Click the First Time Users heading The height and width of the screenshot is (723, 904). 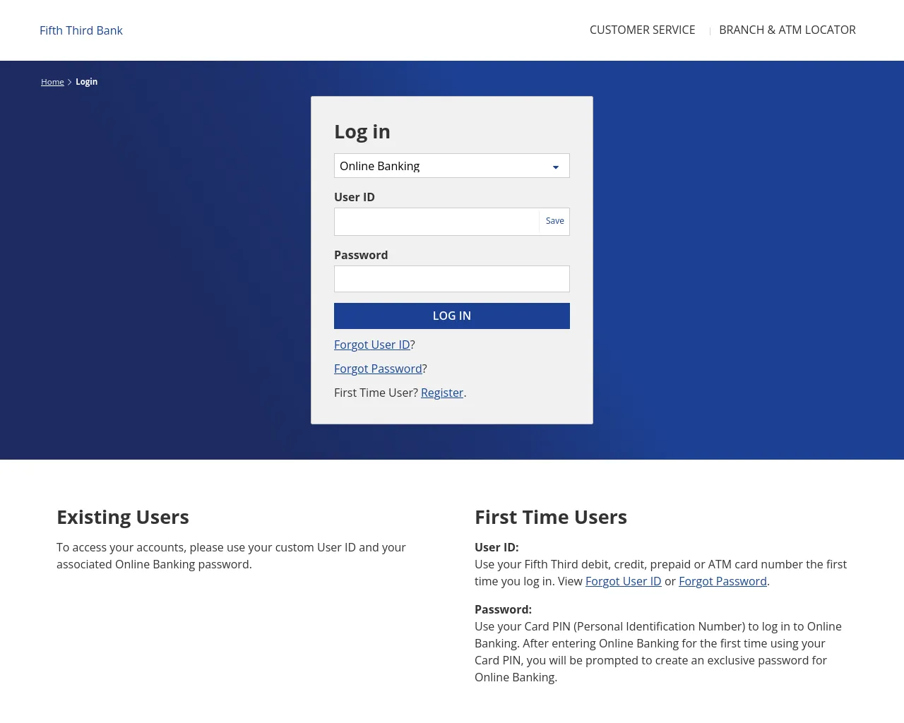click(551, 518)
